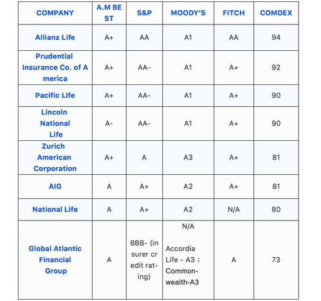The height and width of the screenshot is (301, 321).
Task: Select the S&P column header
Action: [144, 13]
